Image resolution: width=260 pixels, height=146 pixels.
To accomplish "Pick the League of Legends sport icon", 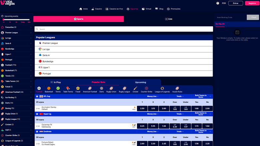I will pyautogui.click(x=162, y=88).
